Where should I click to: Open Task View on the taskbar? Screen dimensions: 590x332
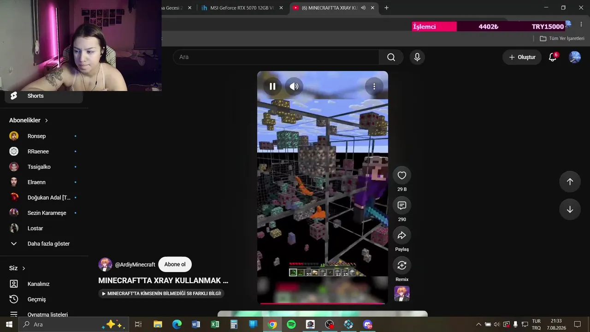click(x=138, y=325)
